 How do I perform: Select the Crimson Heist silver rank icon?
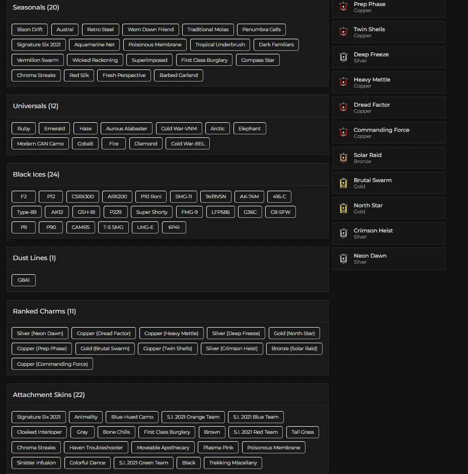coord(344,233)
